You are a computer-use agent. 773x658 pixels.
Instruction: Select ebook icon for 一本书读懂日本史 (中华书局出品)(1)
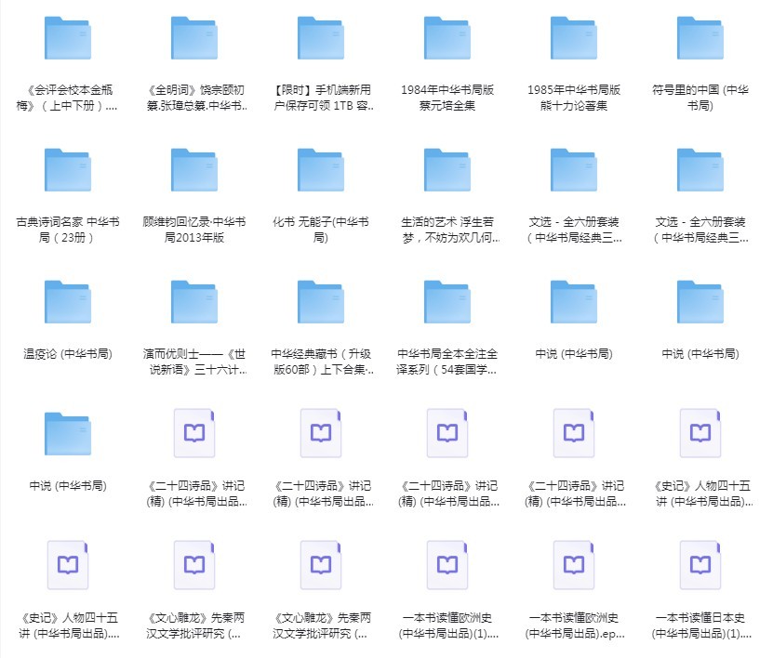pos(700,565)
